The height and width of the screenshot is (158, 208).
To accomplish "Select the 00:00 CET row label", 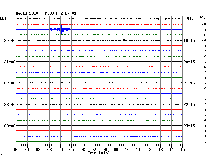I will [x=10, y=126].
